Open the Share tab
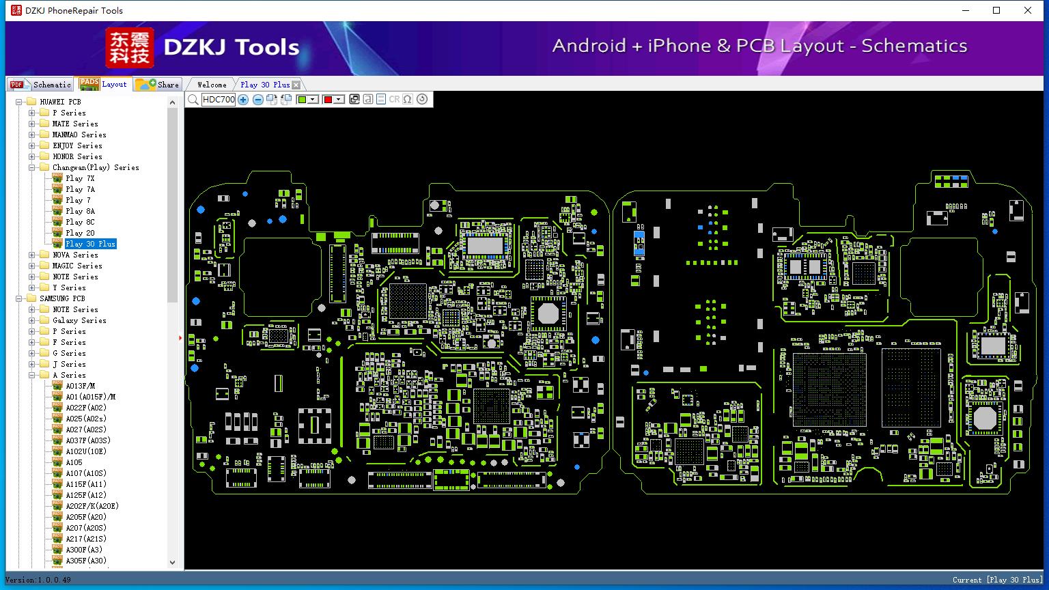 157,85
